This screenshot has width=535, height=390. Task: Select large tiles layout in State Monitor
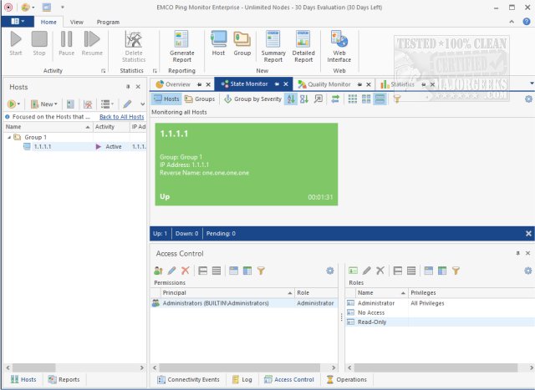click(380, 99)
